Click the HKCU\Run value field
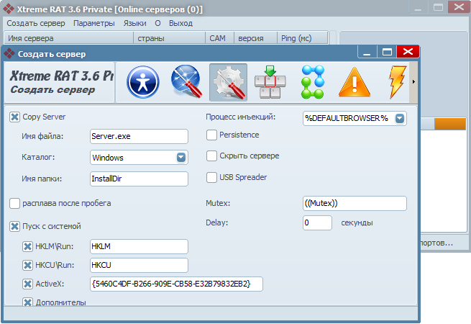The width and height of the screenshot is (471, 324). point(139,265)
